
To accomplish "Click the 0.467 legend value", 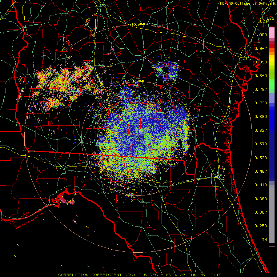I will tap(261, 171).
